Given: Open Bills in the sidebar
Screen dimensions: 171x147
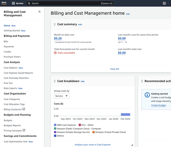Looking at the screenshot, I should coord(6,42).
